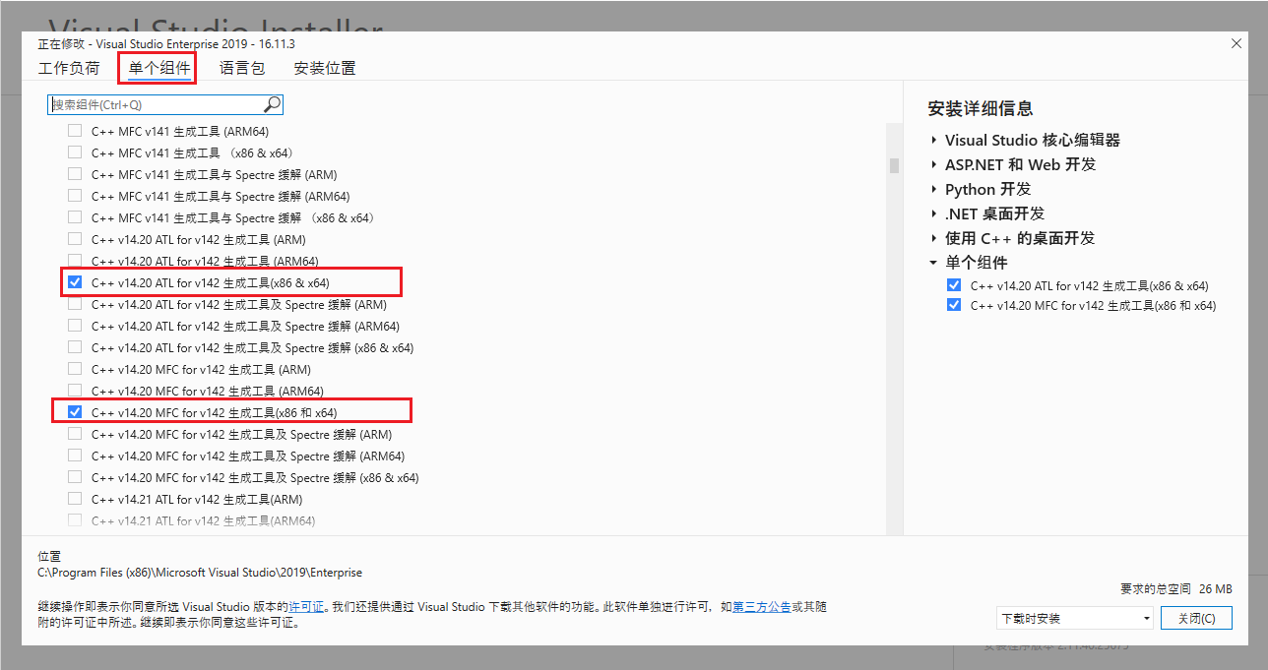Check v14.20 ATL v142 Spectre 缓解 (ARM64)
The height and width of the screenshot is (670, 1268).
[75, 326]
